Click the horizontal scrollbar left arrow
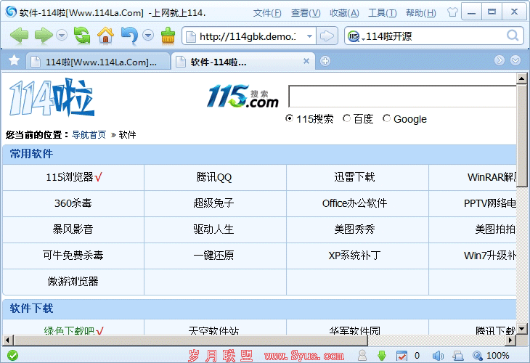Viewport: 530px width, 363px height. (8, 340)
